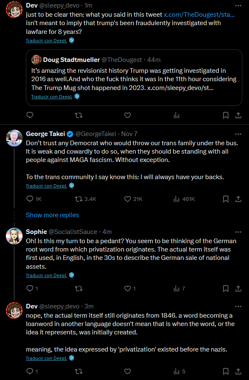Bookmark Sophie's pedant reply

[x=226, y=288]
